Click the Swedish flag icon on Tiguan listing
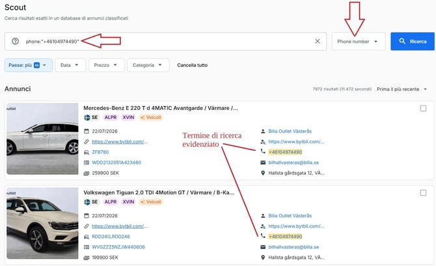This screenshot has width=436, height=266. point(87,202)
